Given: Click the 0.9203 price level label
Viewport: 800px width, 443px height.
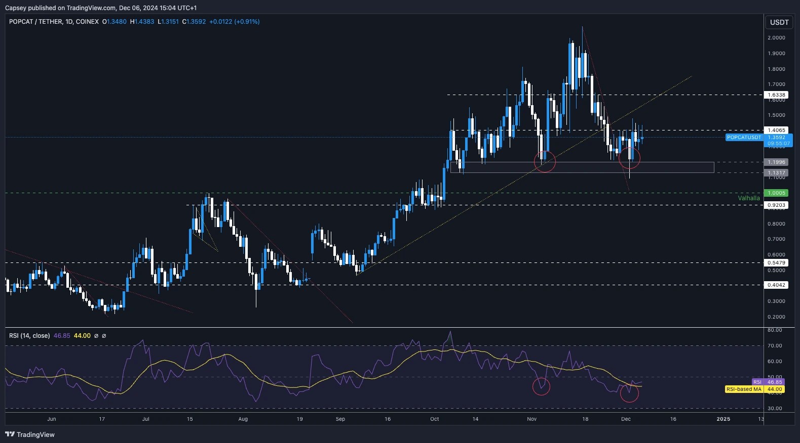Looking at the screenshot, I should [776, 205].
